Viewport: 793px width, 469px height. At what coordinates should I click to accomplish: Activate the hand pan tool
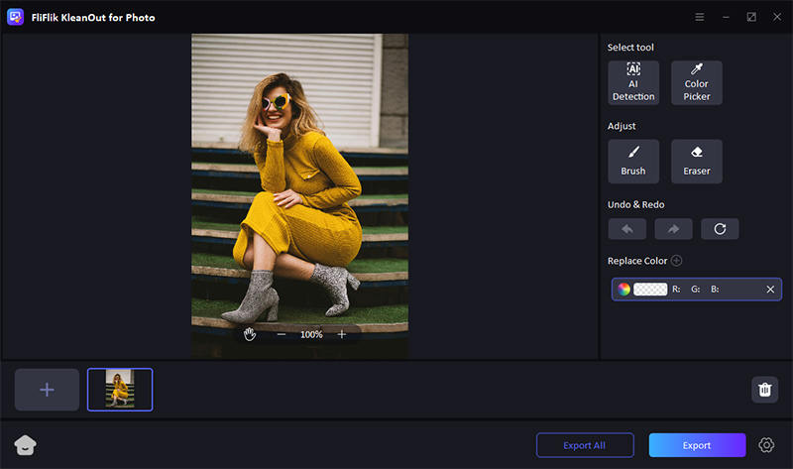(250, 334)
